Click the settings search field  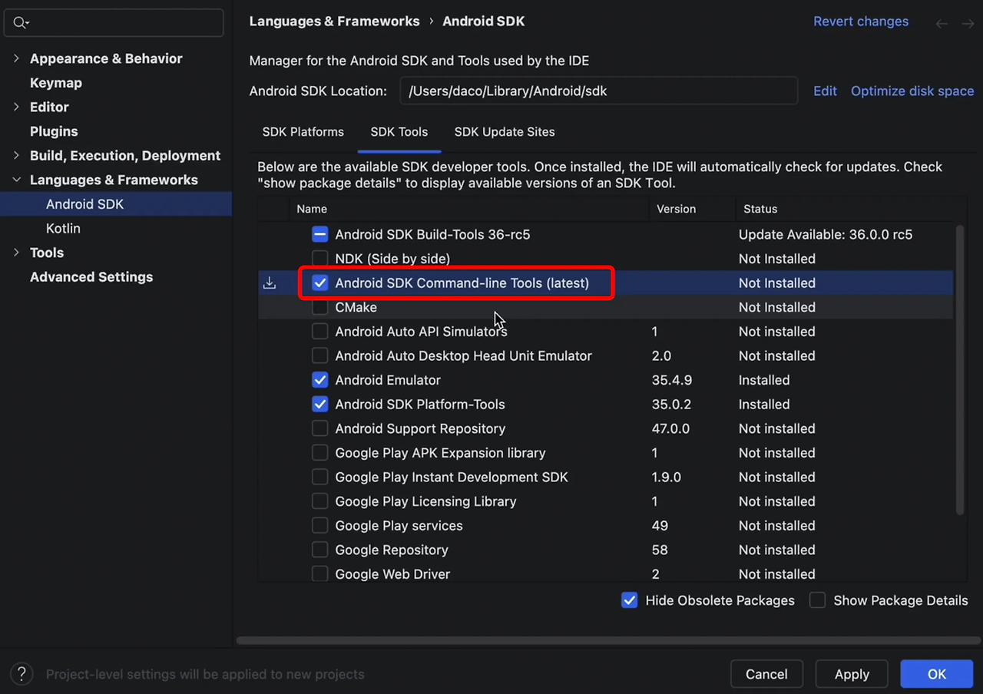(x=114, y=23)
